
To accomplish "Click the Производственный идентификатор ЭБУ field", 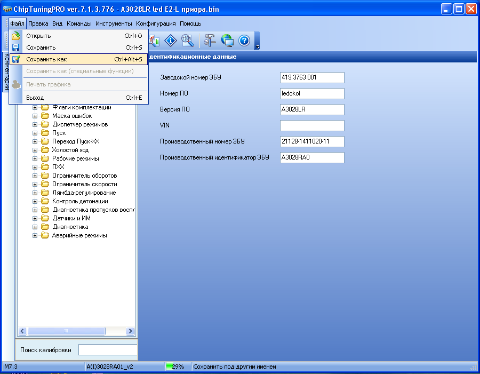I will point(312,157).
